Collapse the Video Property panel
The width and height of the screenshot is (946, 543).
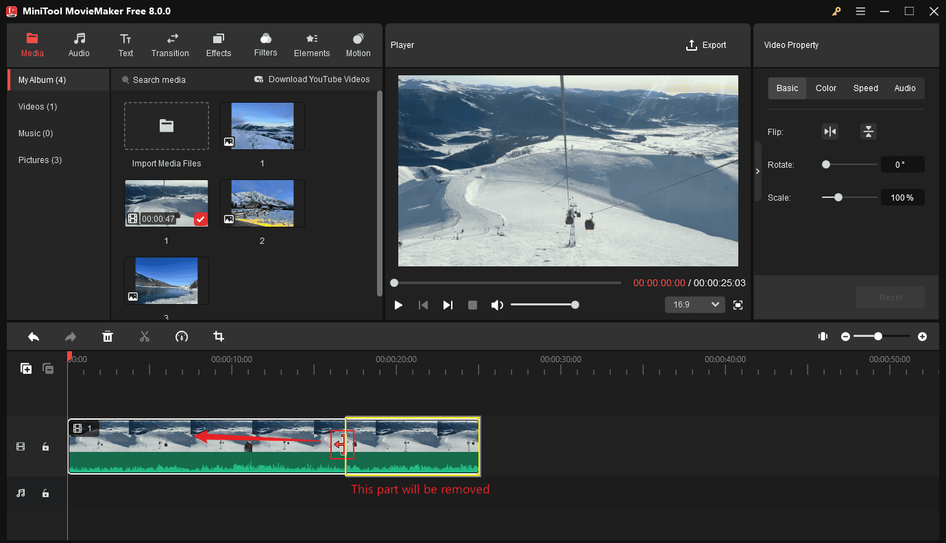(757, 171)
